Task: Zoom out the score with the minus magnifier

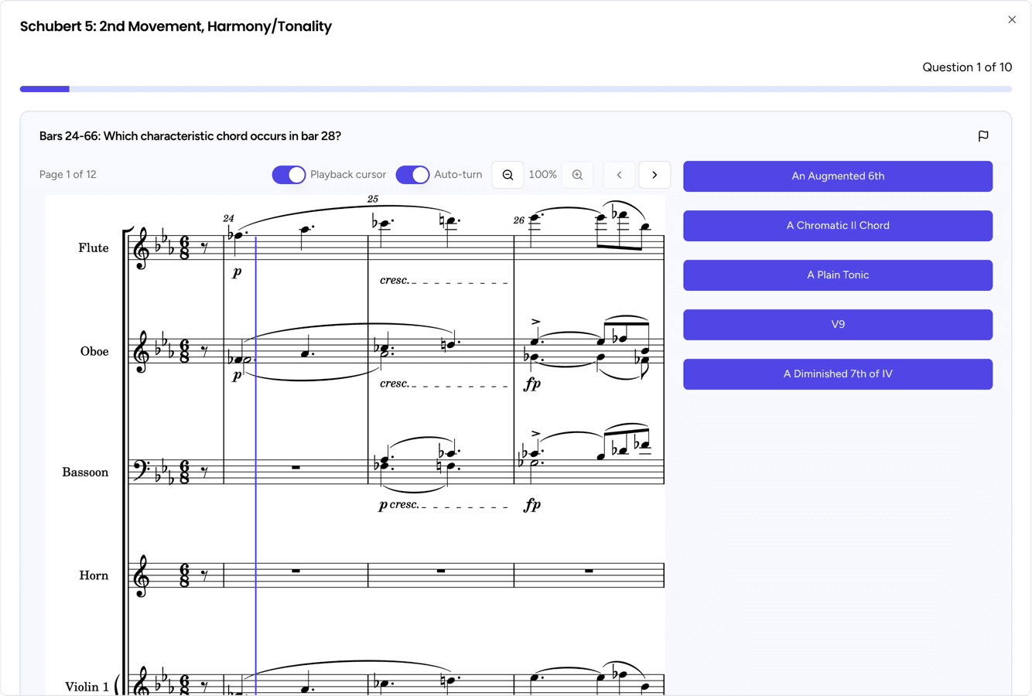Action: tap(507, 175)
